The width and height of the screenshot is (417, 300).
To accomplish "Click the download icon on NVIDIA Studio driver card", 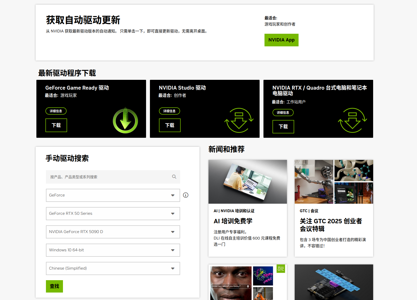I will coord(239,120).
